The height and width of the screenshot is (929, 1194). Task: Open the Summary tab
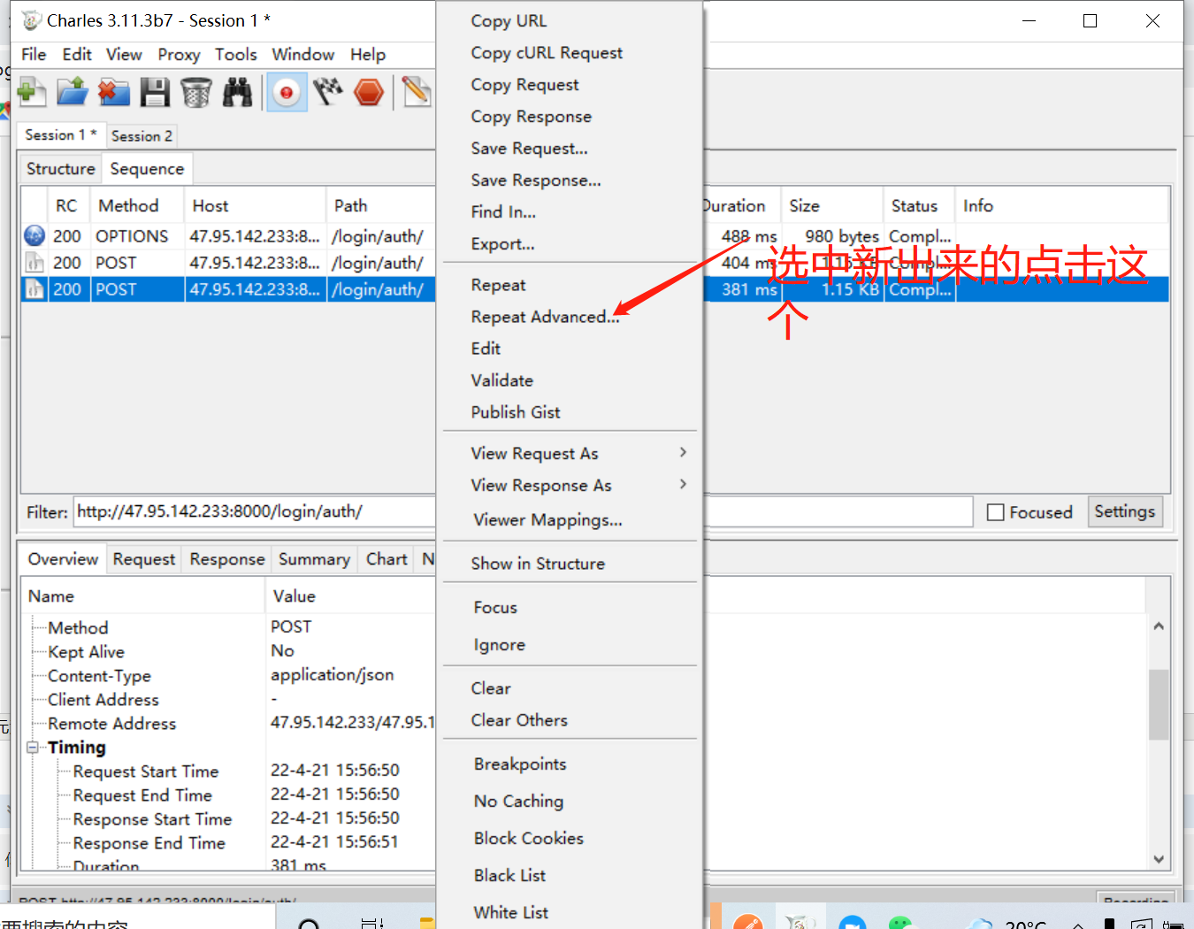(x=314, y=559)
